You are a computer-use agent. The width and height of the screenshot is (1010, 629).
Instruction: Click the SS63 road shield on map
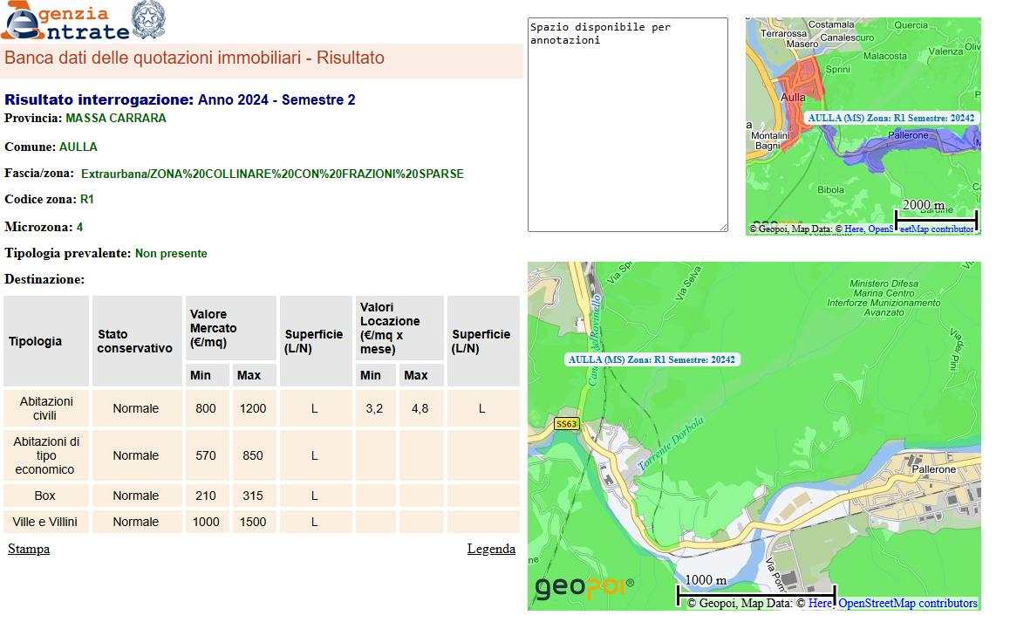click(566, 424)
